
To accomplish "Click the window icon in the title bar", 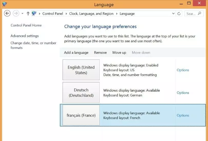I will coord(5,4).
